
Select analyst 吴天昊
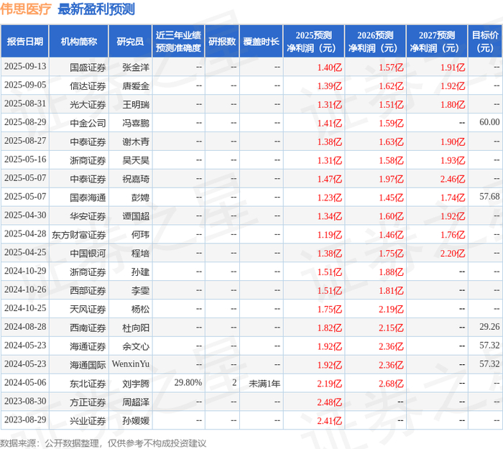pyautogui.click(x=136, y=160)
